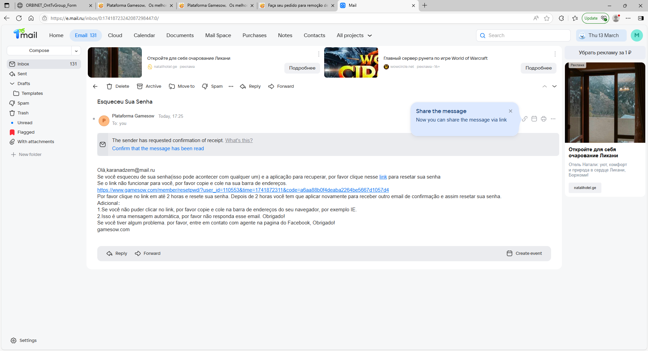The width and height of the screenshot is (648, 351).
Task: Click the What's this? link
Action: 239,140
